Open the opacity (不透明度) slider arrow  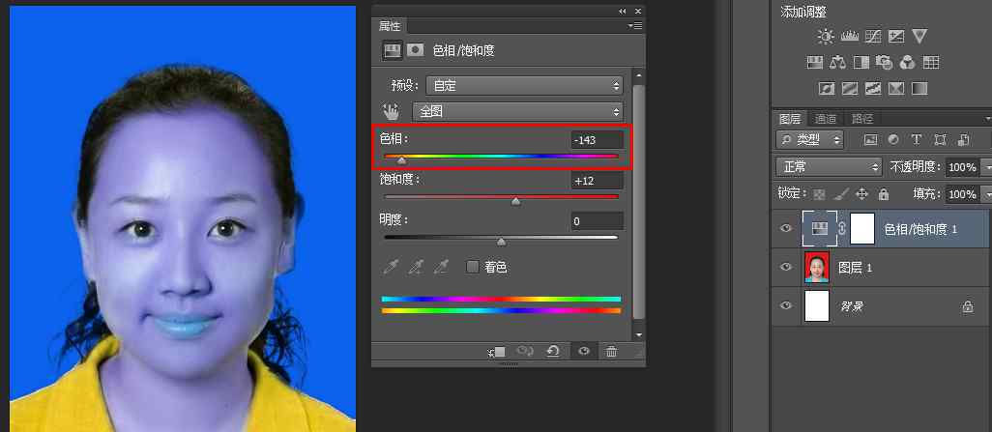(986, 167)
